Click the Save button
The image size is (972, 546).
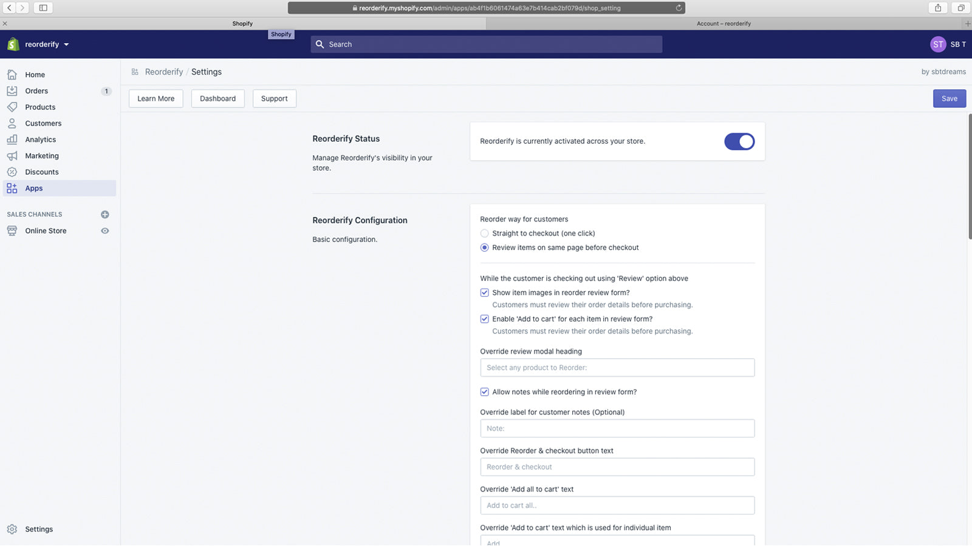point(949,98)
